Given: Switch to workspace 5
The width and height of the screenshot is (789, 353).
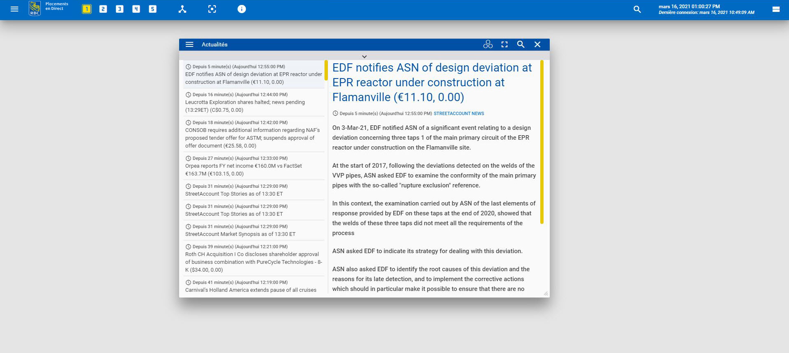Looking at the screenshot, I should (152, 9).
